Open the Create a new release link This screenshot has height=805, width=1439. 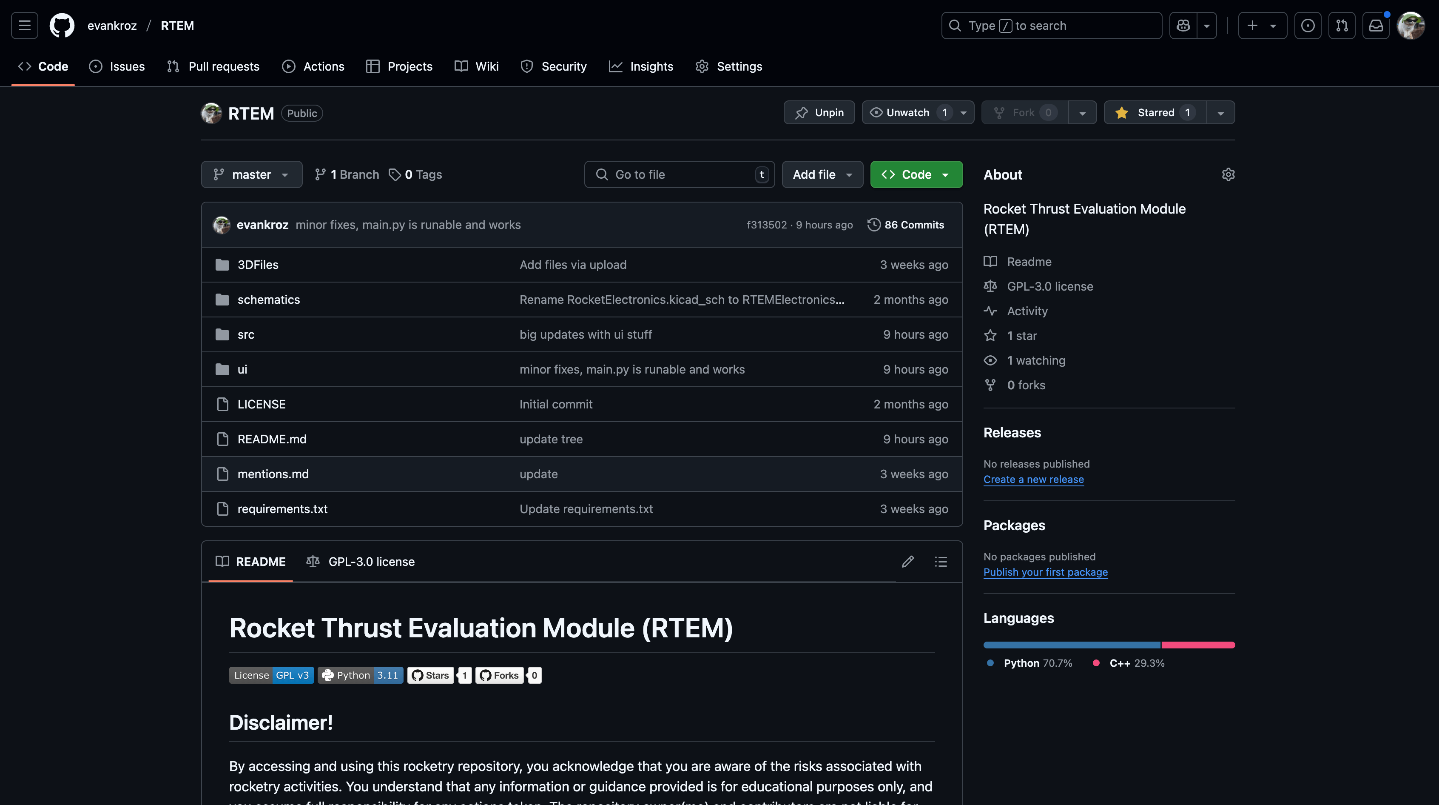1033,479
